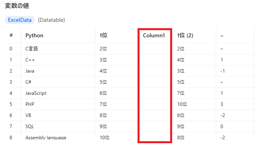Select the SQL cell in row 7
256x146 pixels.
point(29,127)
